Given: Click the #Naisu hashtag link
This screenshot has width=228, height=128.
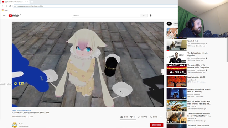Looking at the screenshot, I should tap(14, 110).
